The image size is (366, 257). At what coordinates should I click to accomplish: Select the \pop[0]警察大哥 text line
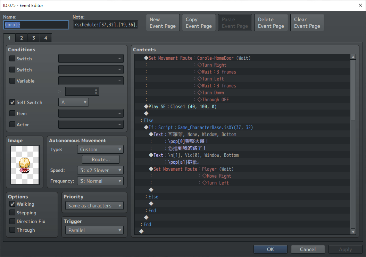click(242, 141)
